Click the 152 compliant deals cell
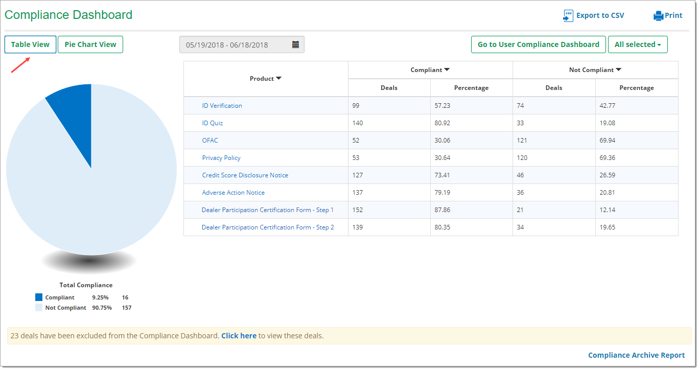This screenshot has height=370, width=699. point(389,210)
